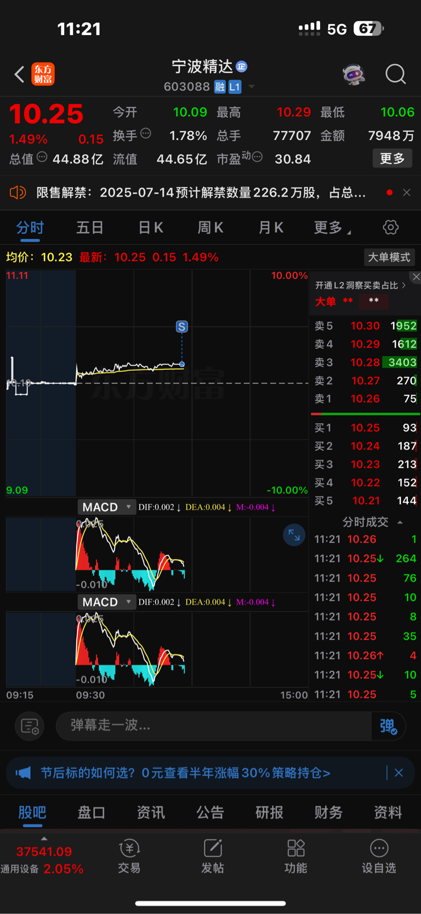The width and height of the screenshot is (421, 914).
Task: Switch to 盘口 tab
Action: 92,812
